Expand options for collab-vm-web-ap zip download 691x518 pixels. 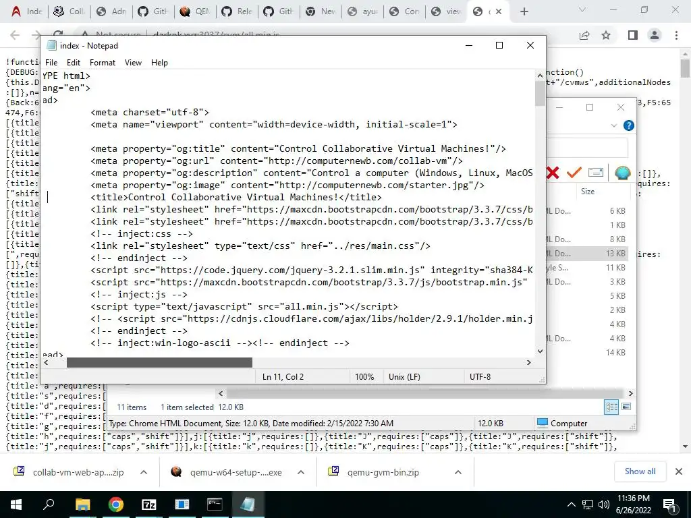144,472
